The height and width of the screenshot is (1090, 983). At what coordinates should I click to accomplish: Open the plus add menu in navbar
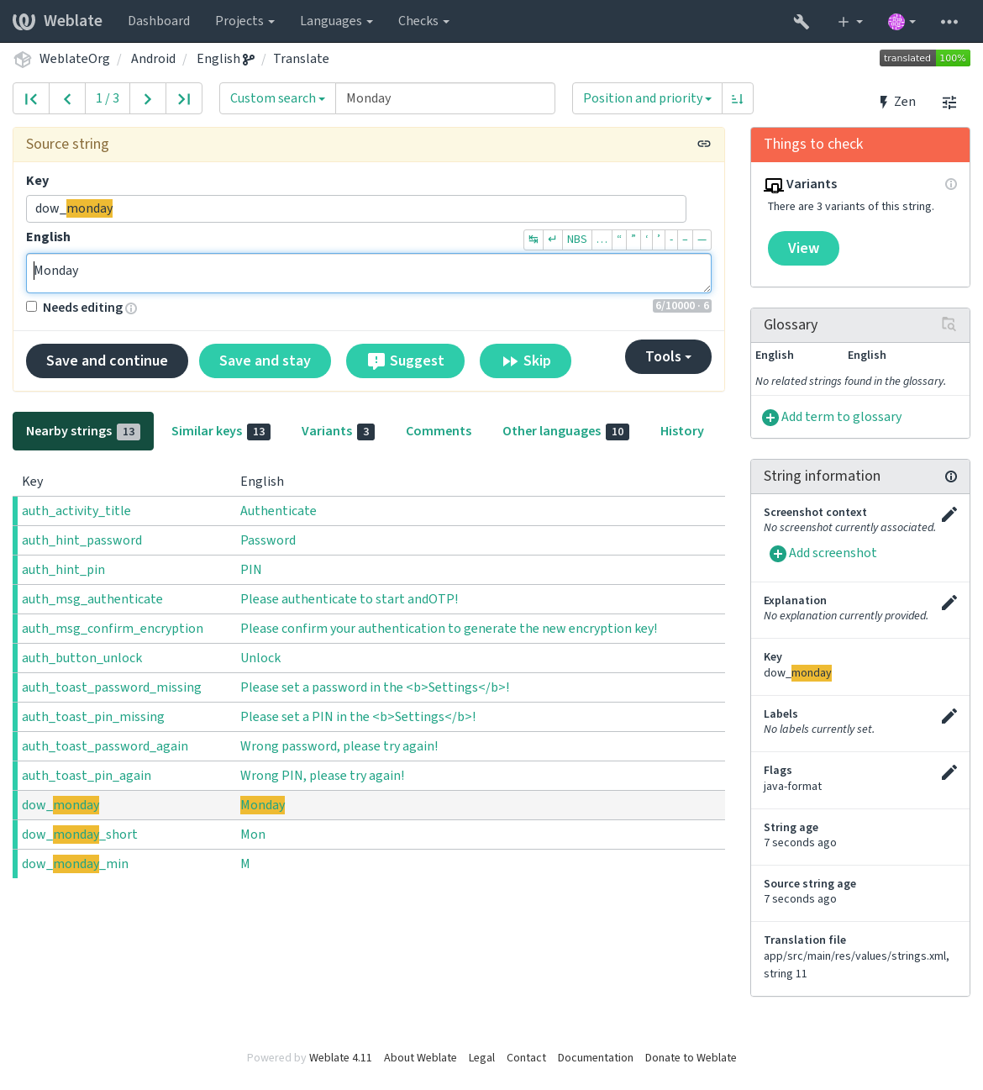[x=850, y=21]
